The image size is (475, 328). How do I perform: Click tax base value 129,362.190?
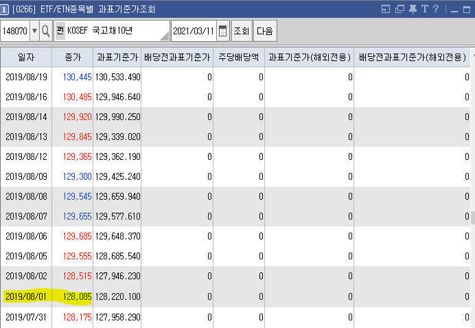click(117, 156)
